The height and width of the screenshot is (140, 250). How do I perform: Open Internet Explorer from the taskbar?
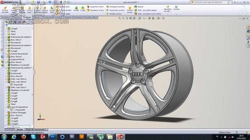(x=14, y=137)
